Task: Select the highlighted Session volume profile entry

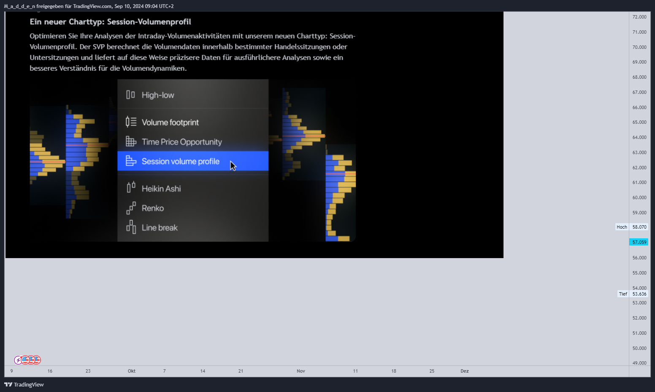Action: point(193,161)
